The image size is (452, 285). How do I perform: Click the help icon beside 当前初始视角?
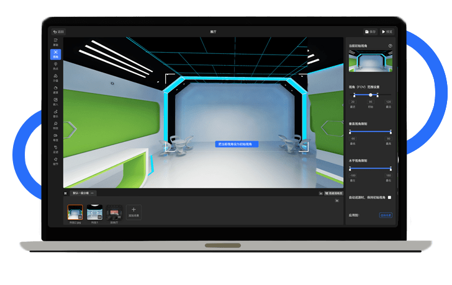click(x=390, y=46)
